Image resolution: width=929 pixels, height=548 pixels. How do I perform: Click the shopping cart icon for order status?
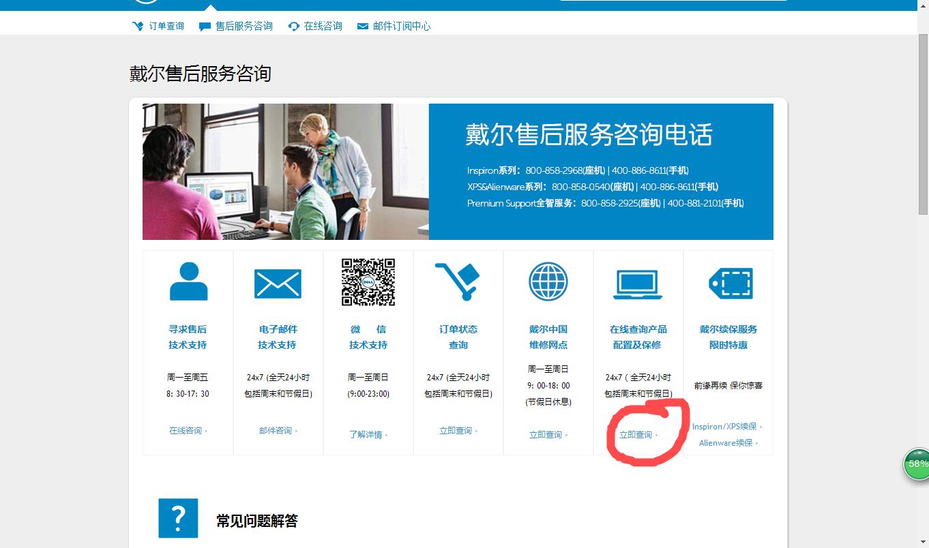(x=458, y=282)
